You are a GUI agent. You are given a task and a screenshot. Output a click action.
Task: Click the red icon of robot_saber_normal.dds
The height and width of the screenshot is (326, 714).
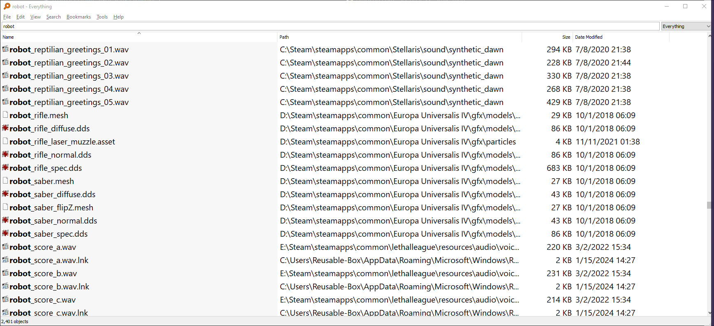[5, 220]
